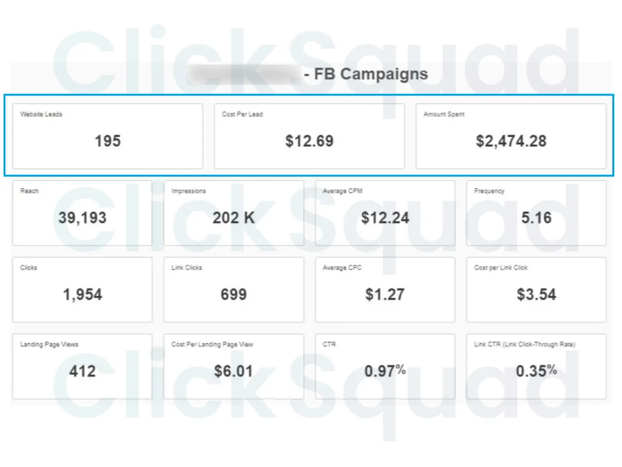Click the Average CPM card
622x467 pixels.
[x=385, y=213]
